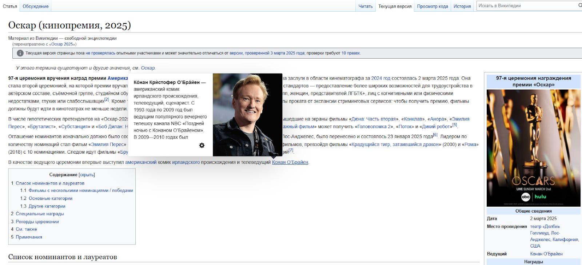
Task: Click the search magnifier icon
Action: click(x=580, y=5)
